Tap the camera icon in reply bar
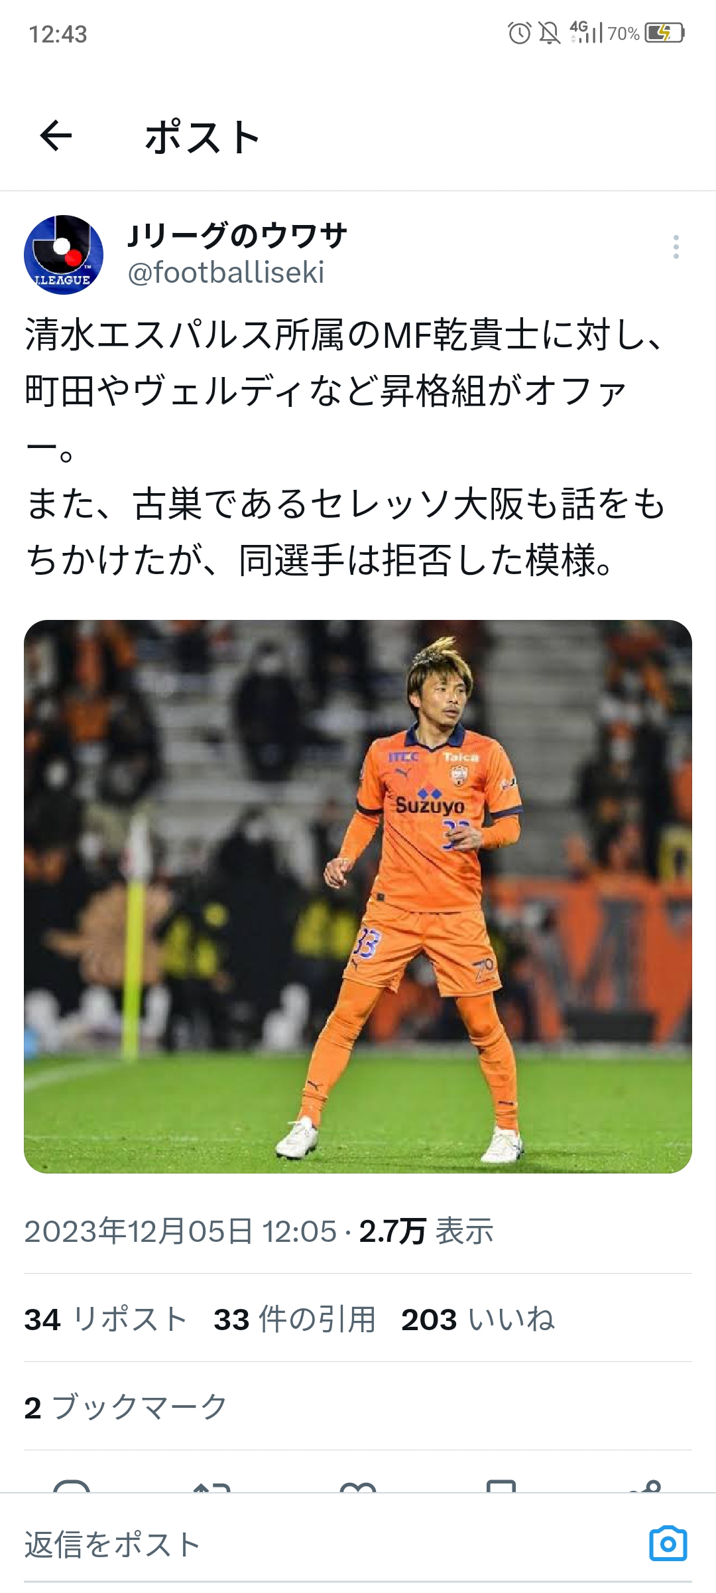 (x=668, y=1544)
